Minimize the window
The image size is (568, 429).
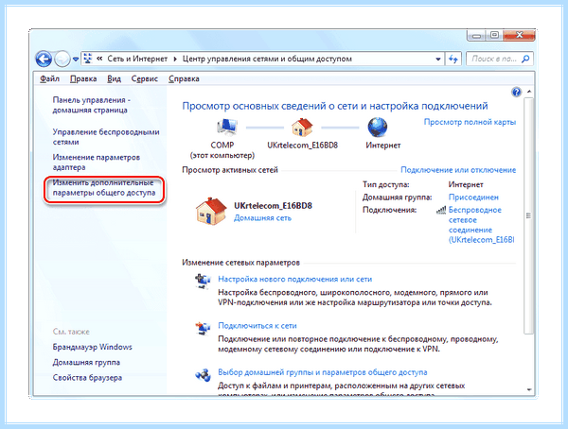pos(477,36)
